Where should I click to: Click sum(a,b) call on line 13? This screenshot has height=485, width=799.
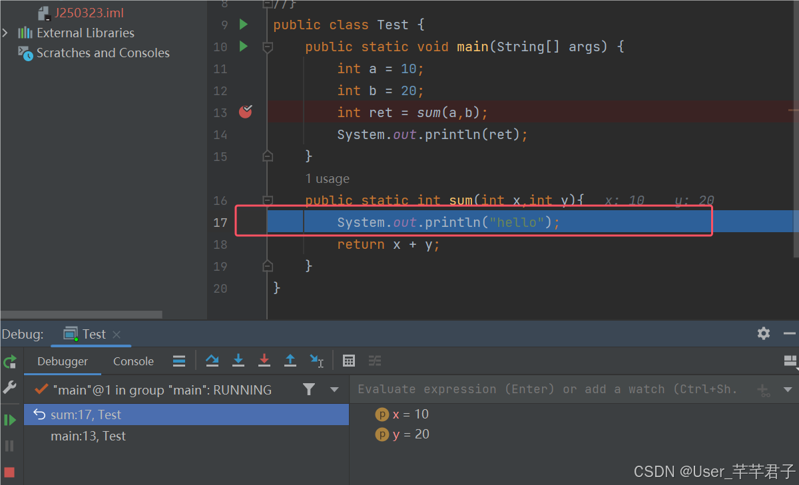[x=449, y=112]
